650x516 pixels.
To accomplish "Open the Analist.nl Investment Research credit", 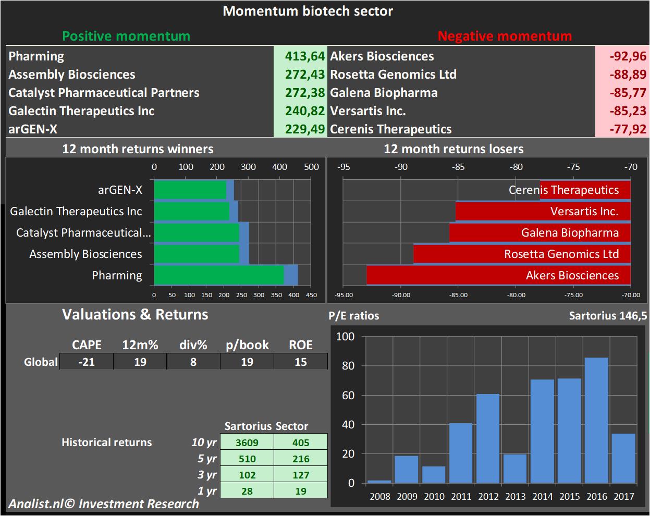I will click(x=103, y=504).
